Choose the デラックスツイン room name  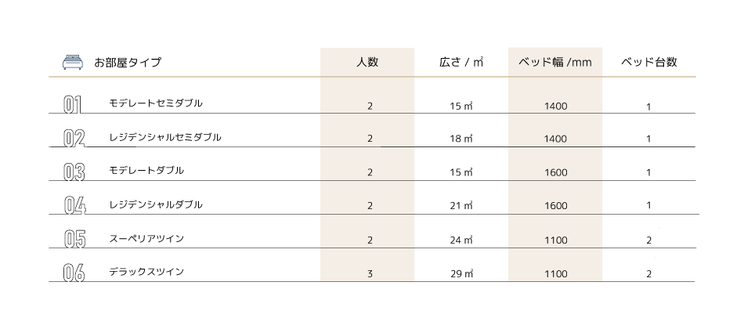point(146,272)
